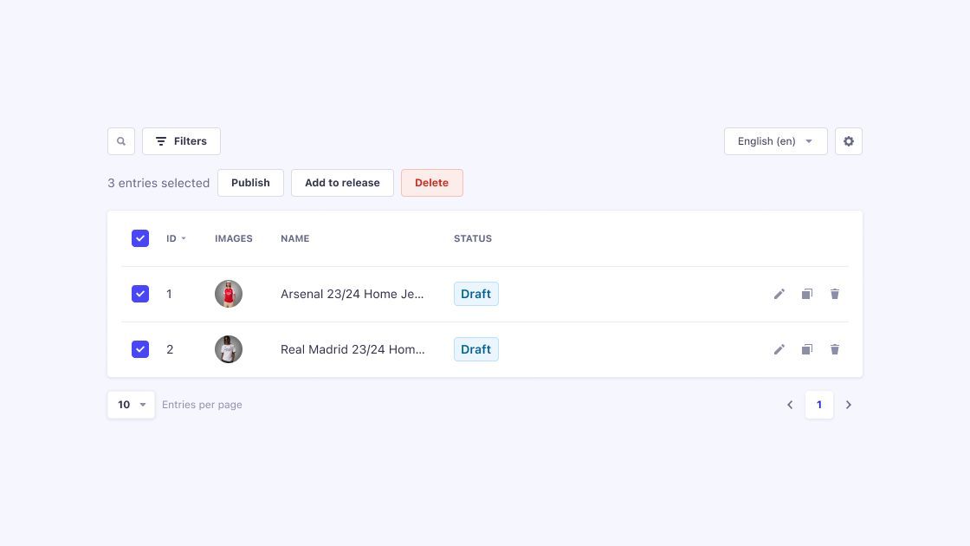Click the Arsenal 23/24 Home Je... name
The image size is (970, 546).
(352, 294)
